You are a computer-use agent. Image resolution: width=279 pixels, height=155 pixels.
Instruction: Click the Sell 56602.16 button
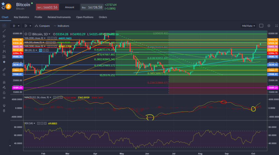(47, 7)
